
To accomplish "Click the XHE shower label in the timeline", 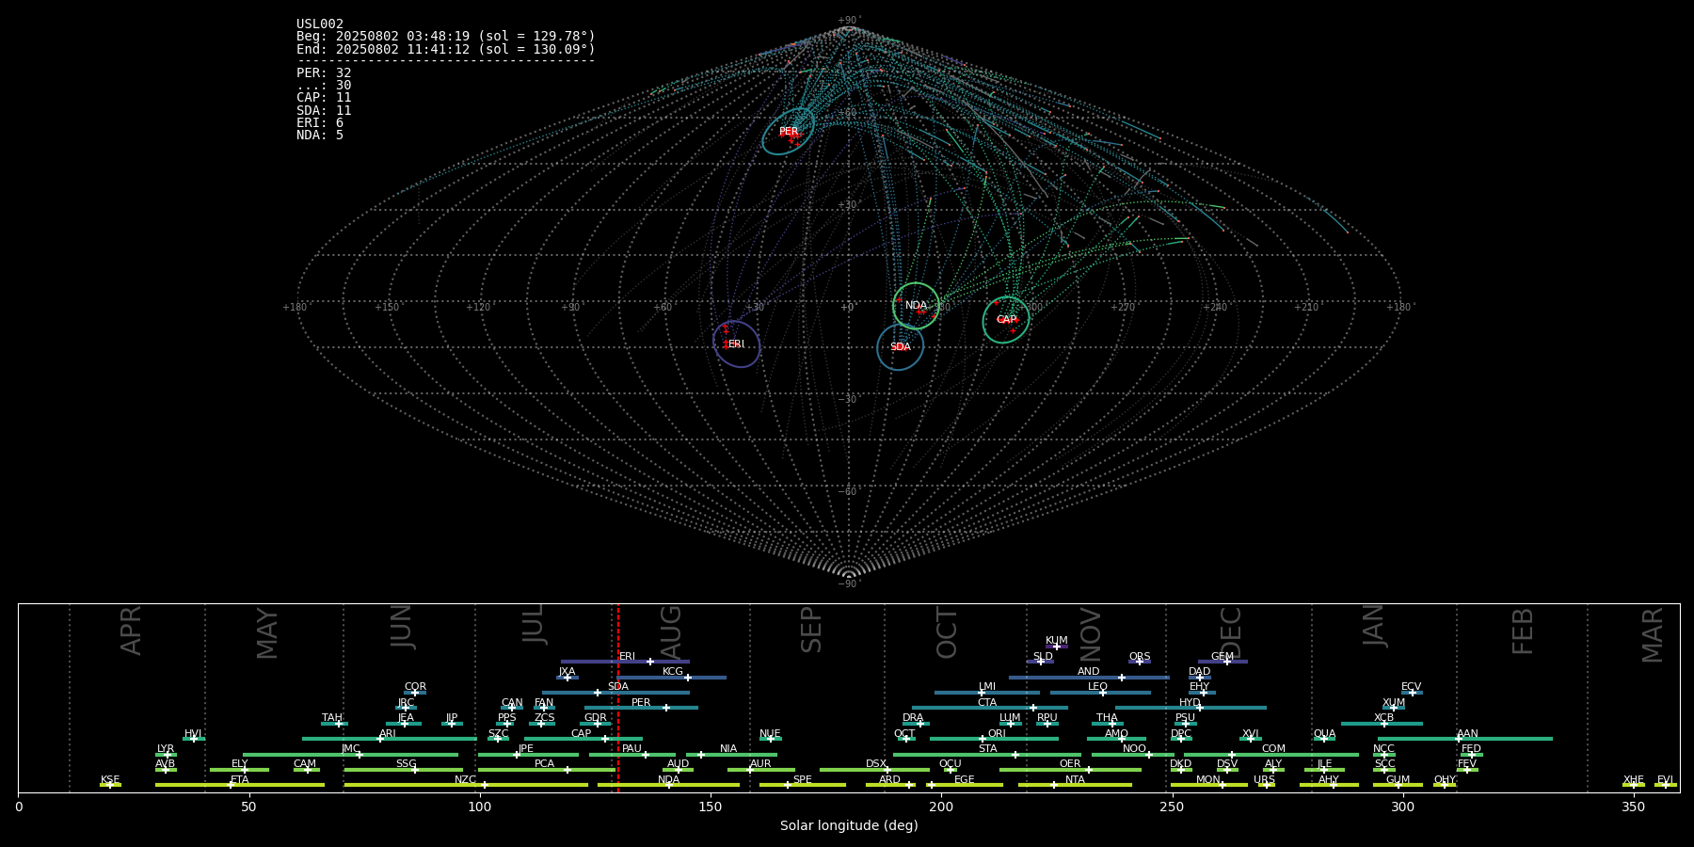I will pos(1633,780).
